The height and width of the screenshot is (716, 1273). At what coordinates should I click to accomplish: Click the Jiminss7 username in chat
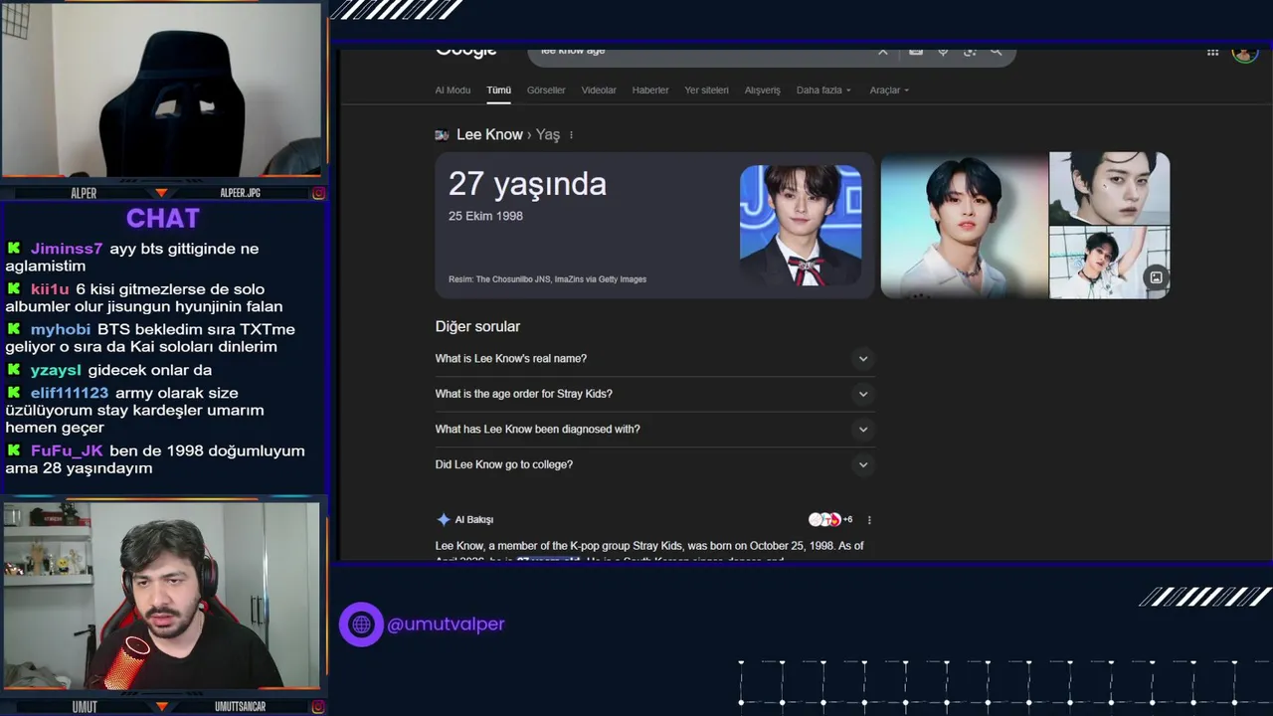66,249
